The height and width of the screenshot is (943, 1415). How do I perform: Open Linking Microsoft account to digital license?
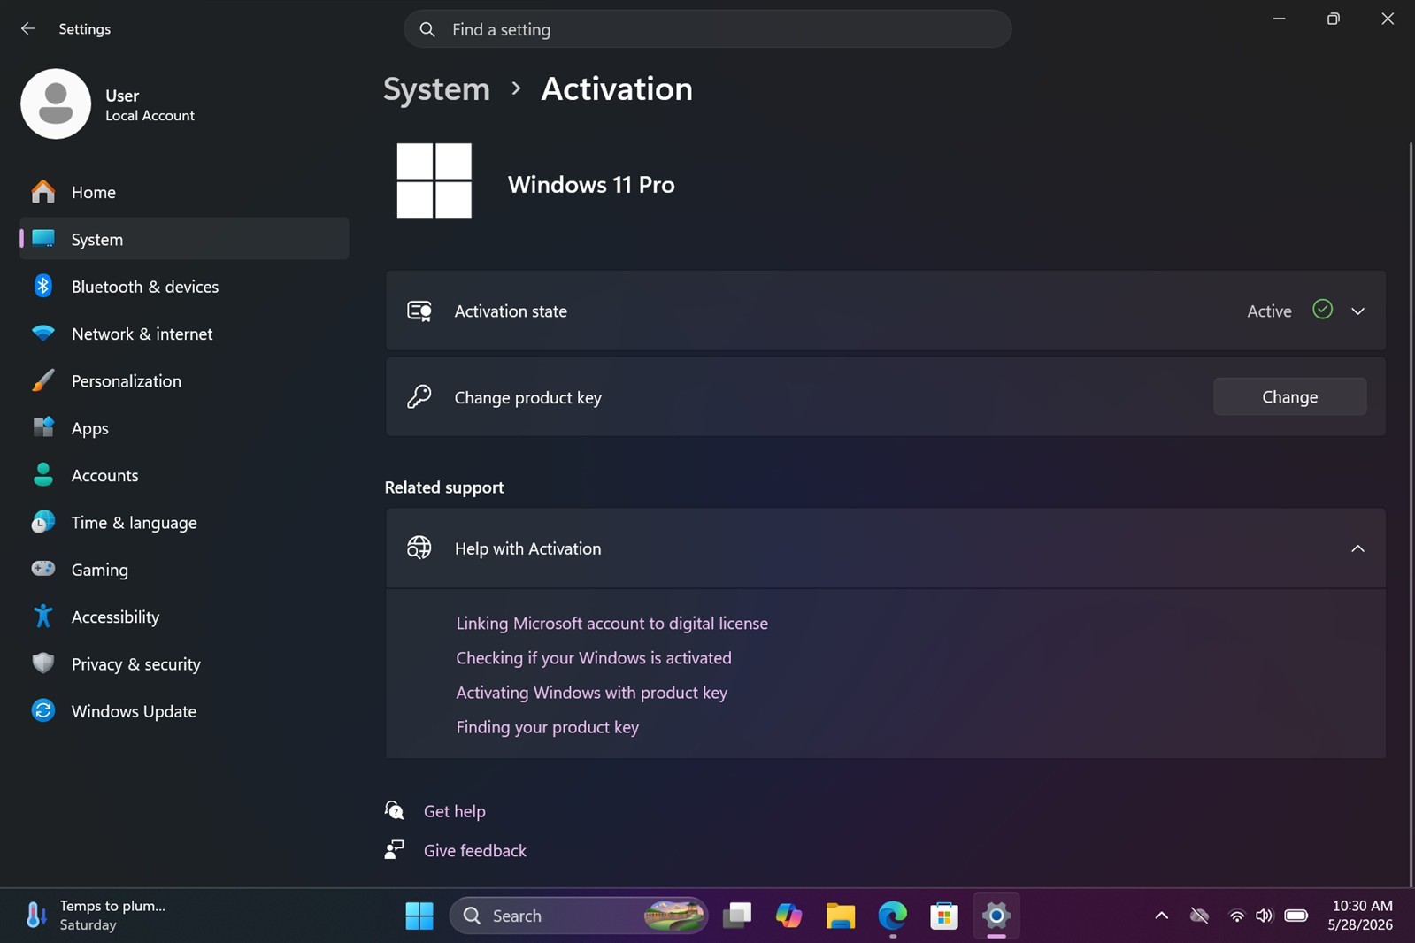pyautogui.click(x=611, y=623)
